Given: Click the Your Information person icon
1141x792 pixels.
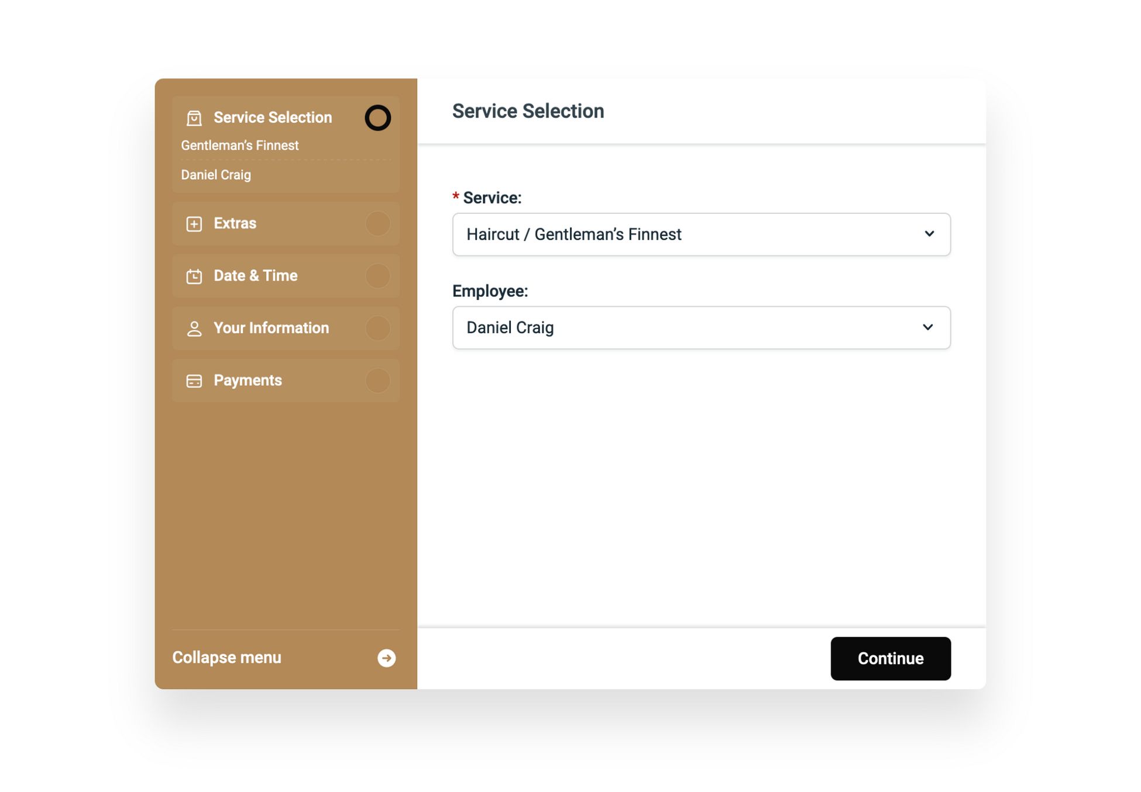Looking at the screenshot, I should (193, 328).
